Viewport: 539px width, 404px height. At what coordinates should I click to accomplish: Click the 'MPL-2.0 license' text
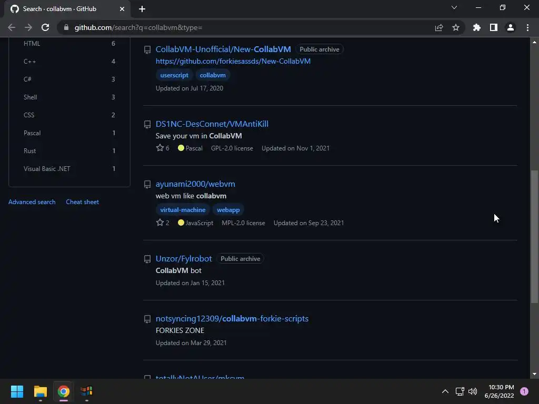243,223
